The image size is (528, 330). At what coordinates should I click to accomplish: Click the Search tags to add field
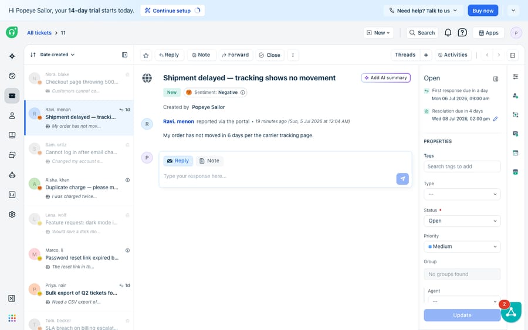(462, 166)
